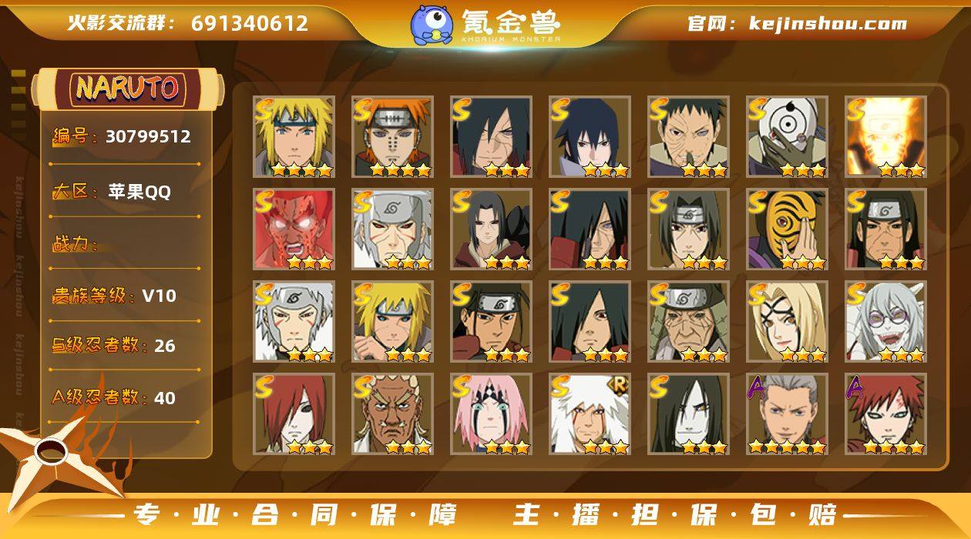Click the group number 691340612
This screenshot has width=971, height=539.
point(250,24)
